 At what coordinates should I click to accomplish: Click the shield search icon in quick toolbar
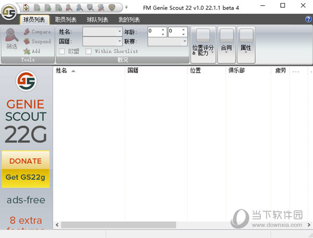pos(90,8)
